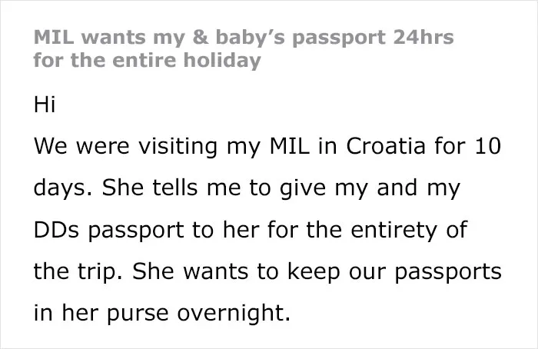Screen dimensions: 538x349
Task: Click the word "passports" in the body text
Action: (x=448, y=273)
